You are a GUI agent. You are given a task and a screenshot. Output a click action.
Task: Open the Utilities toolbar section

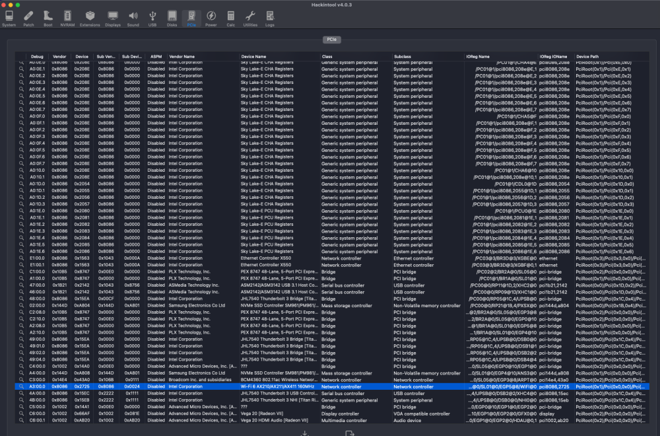click(x=250, y=18)
